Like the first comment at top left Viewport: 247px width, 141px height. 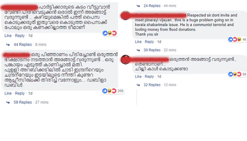click(8, 35)
